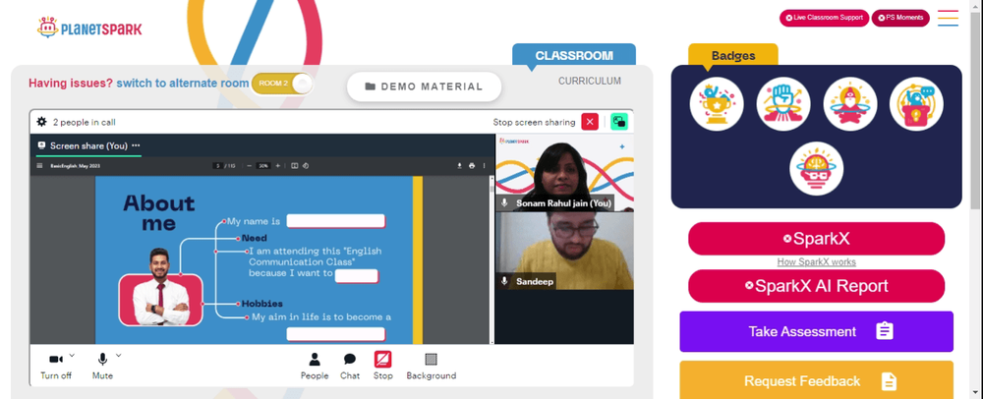The height and width of the screenshot is (399, 983).
Task: Open call settings gear icon
Action: coord(41,122)
